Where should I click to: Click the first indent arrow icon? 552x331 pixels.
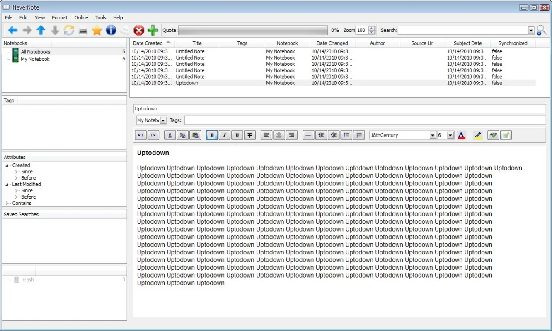[321, 135]
